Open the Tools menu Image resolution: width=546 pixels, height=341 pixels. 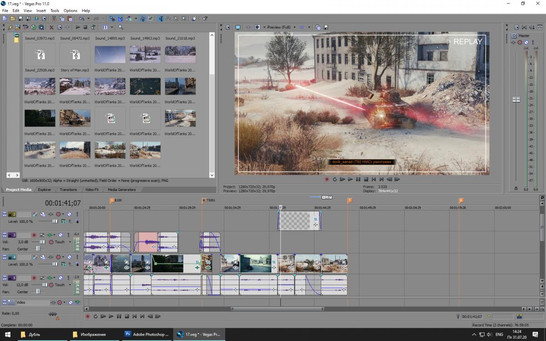[x=55, y=10]
